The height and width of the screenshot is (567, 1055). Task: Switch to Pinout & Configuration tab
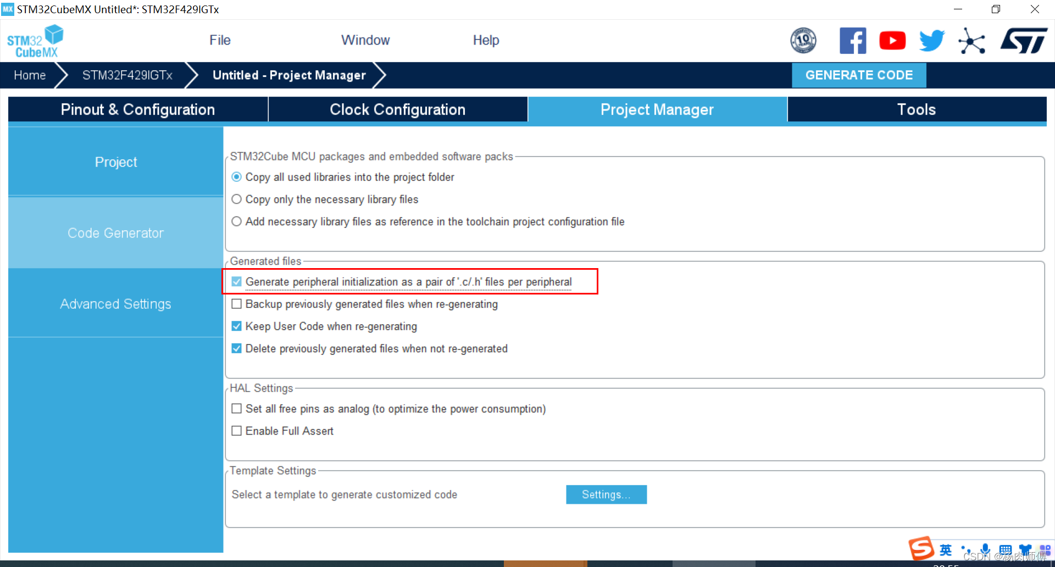(138, 109)
